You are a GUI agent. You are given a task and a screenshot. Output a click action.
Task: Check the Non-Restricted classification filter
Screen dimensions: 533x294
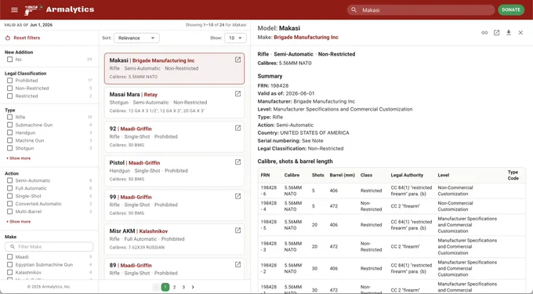click(x=10, y=89)
